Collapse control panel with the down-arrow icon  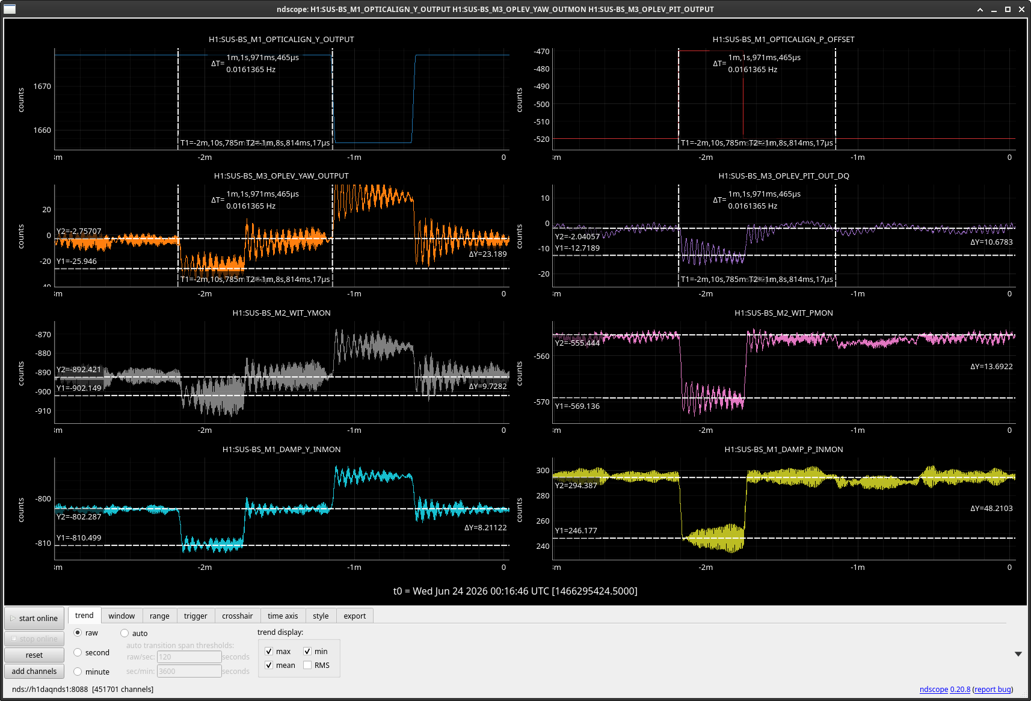click(x=1018, y=654)
